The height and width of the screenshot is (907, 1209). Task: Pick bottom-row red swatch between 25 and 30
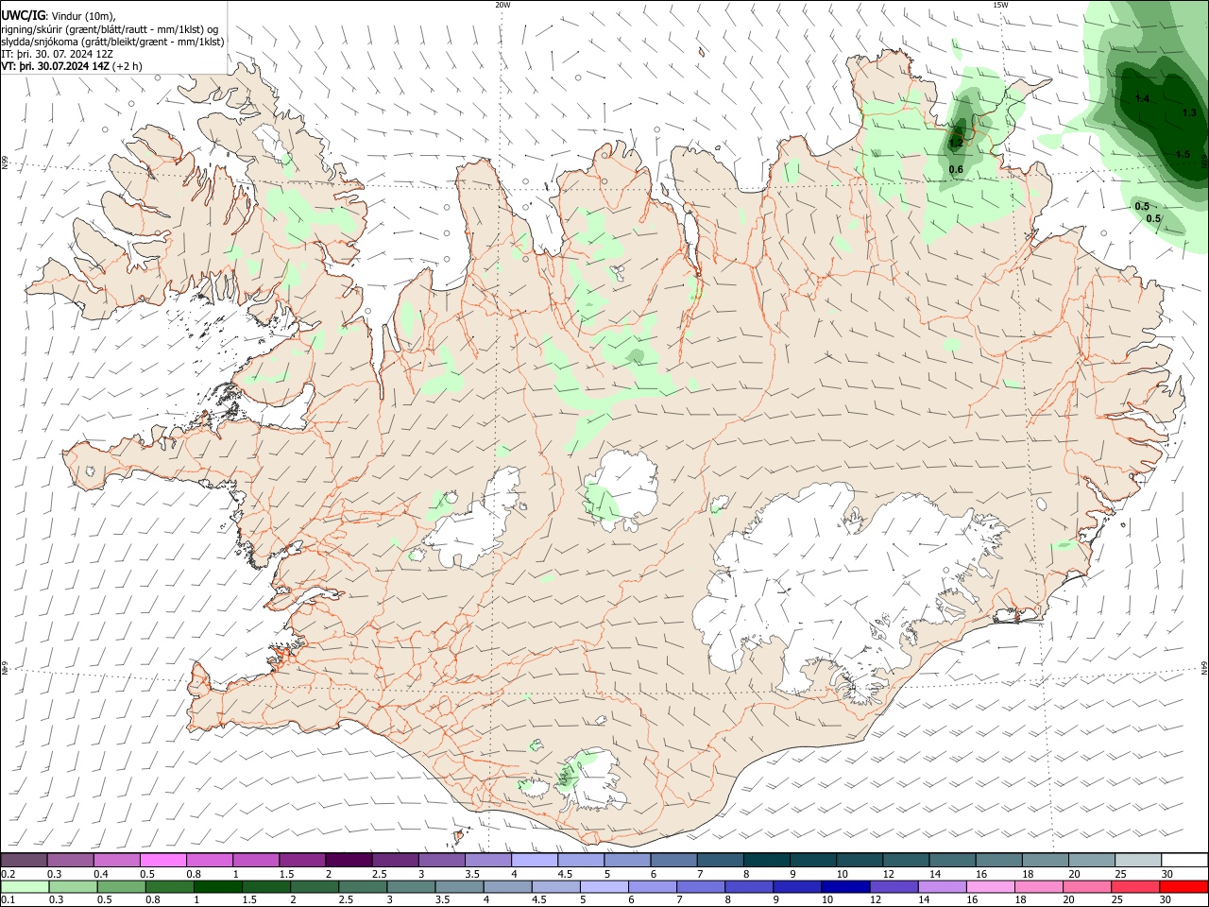click(x=1136, y=886)
